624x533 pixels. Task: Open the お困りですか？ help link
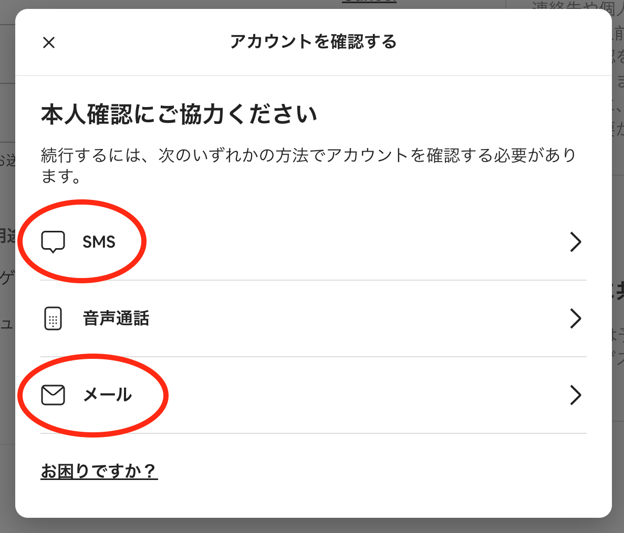point(99,471)
